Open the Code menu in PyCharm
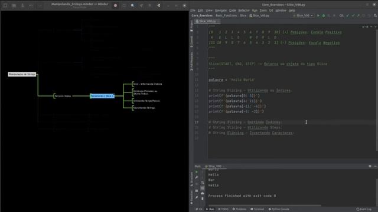 coord(232,11)
